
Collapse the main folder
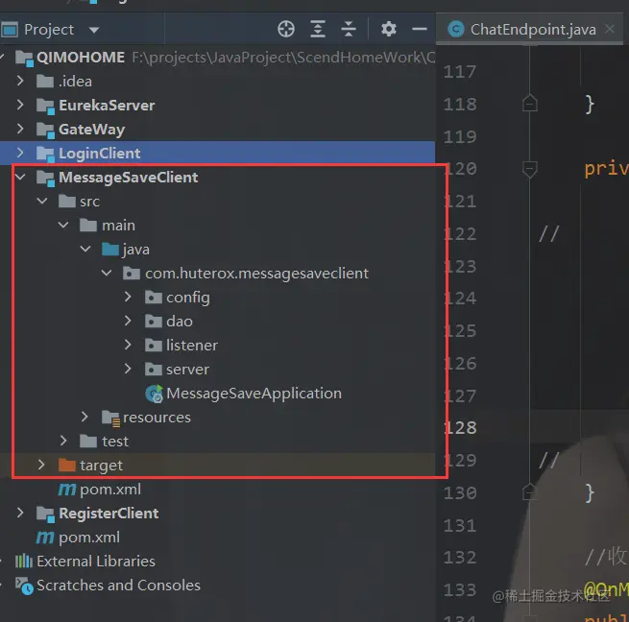[x=63, y=225]
